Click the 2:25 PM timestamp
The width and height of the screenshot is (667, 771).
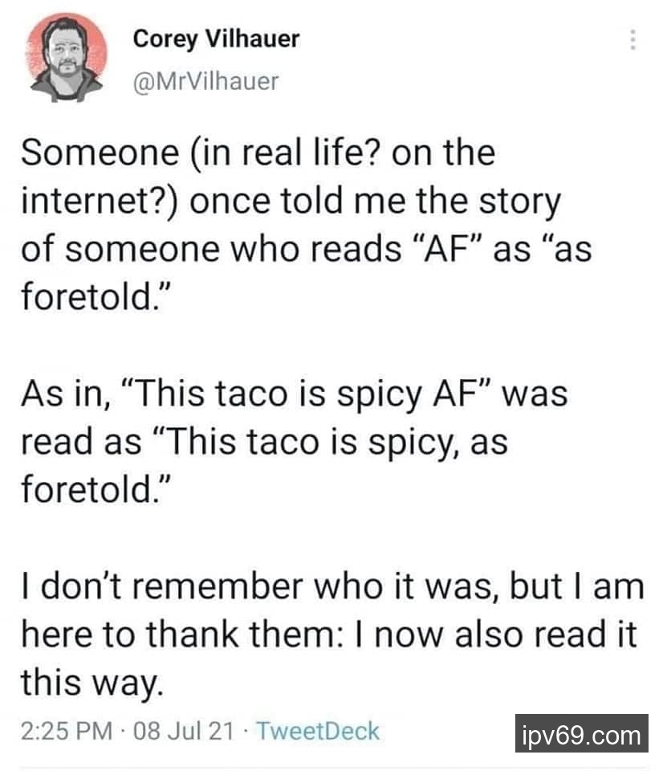[67, 731]
